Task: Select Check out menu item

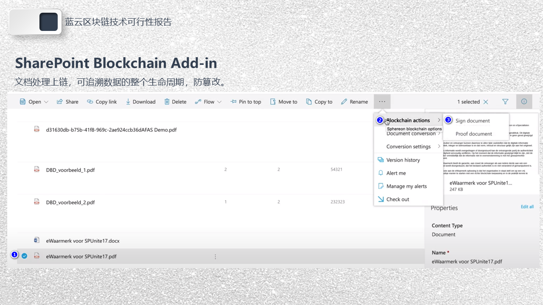Action: (x=408, y=200)
